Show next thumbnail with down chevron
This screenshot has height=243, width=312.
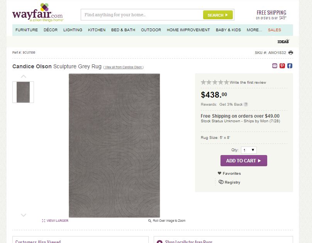24,215
